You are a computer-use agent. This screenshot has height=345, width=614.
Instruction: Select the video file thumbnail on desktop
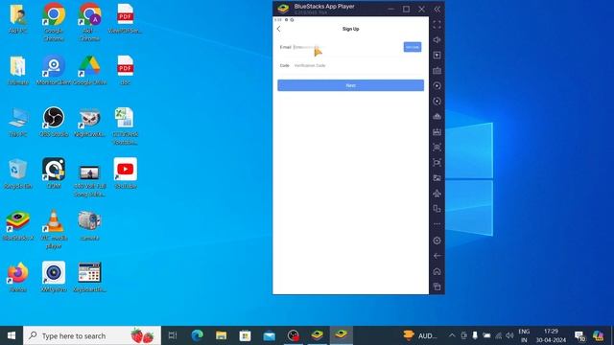pyautogui.click(x=89, y=181)
